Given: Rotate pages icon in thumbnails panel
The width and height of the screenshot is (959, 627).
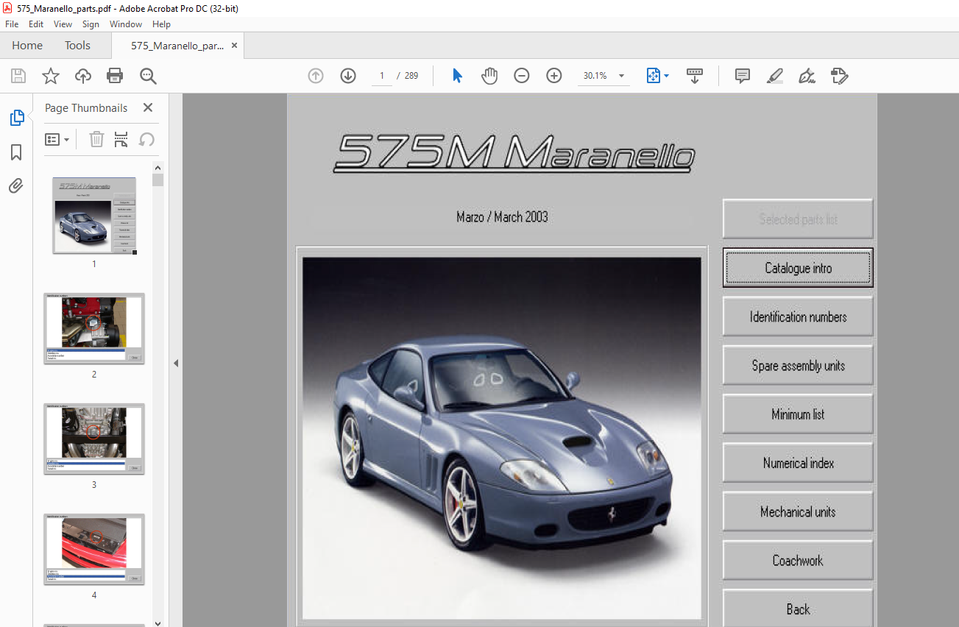Looking at the screenshot, I should [146, 140].
